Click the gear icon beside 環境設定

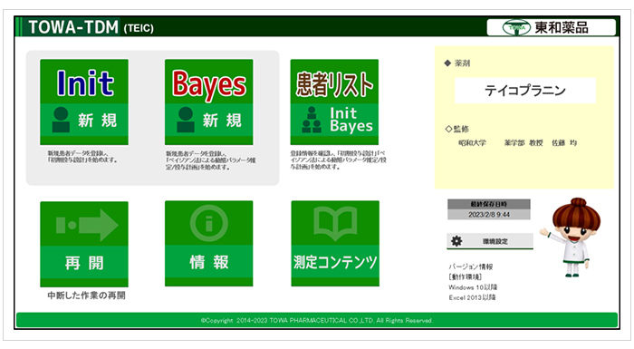(x=456, y=241)
